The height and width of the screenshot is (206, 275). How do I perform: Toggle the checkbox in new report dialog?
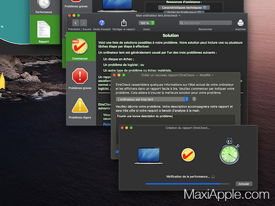(x=117, y=152)
